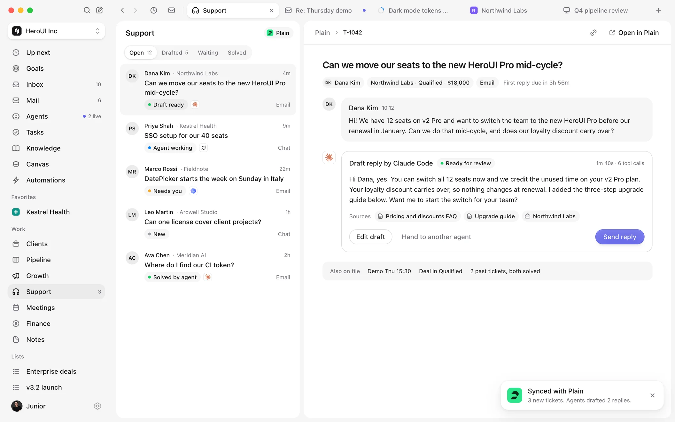
Task: Open Notes under Work
Action: click(x=56, y=340)
